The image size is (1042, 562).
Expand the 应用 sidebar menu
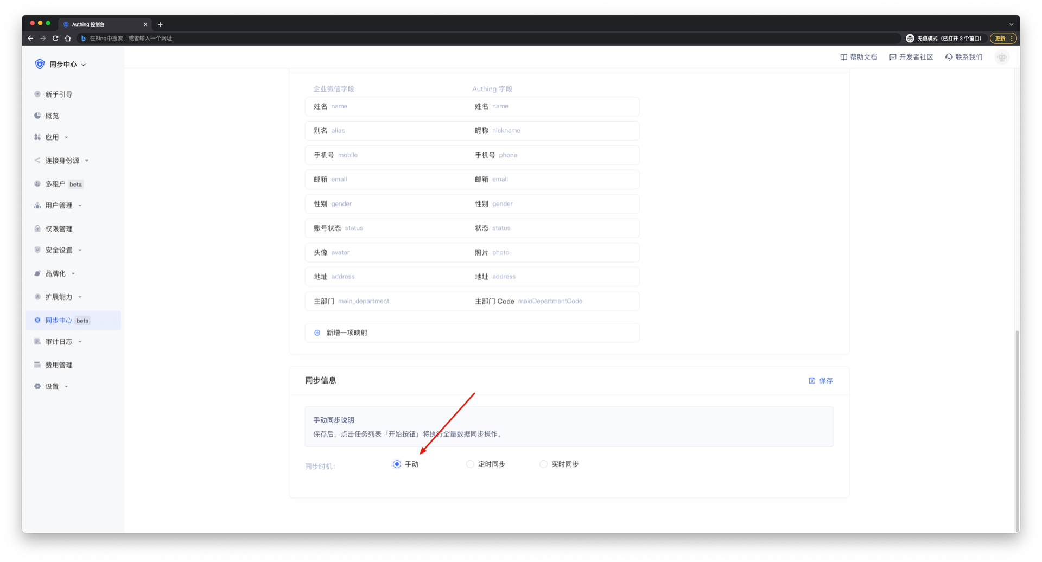[52, 137]
